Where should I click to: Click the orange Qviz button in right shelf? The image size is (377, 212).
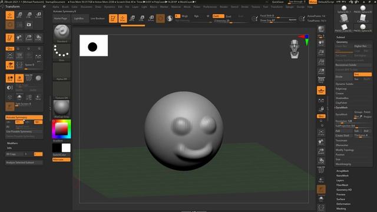321,116
